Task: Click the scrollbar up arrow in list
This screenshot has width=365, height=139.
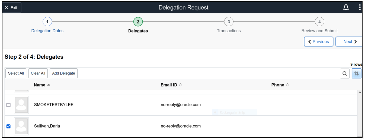Action: click(x=360, y=93)
